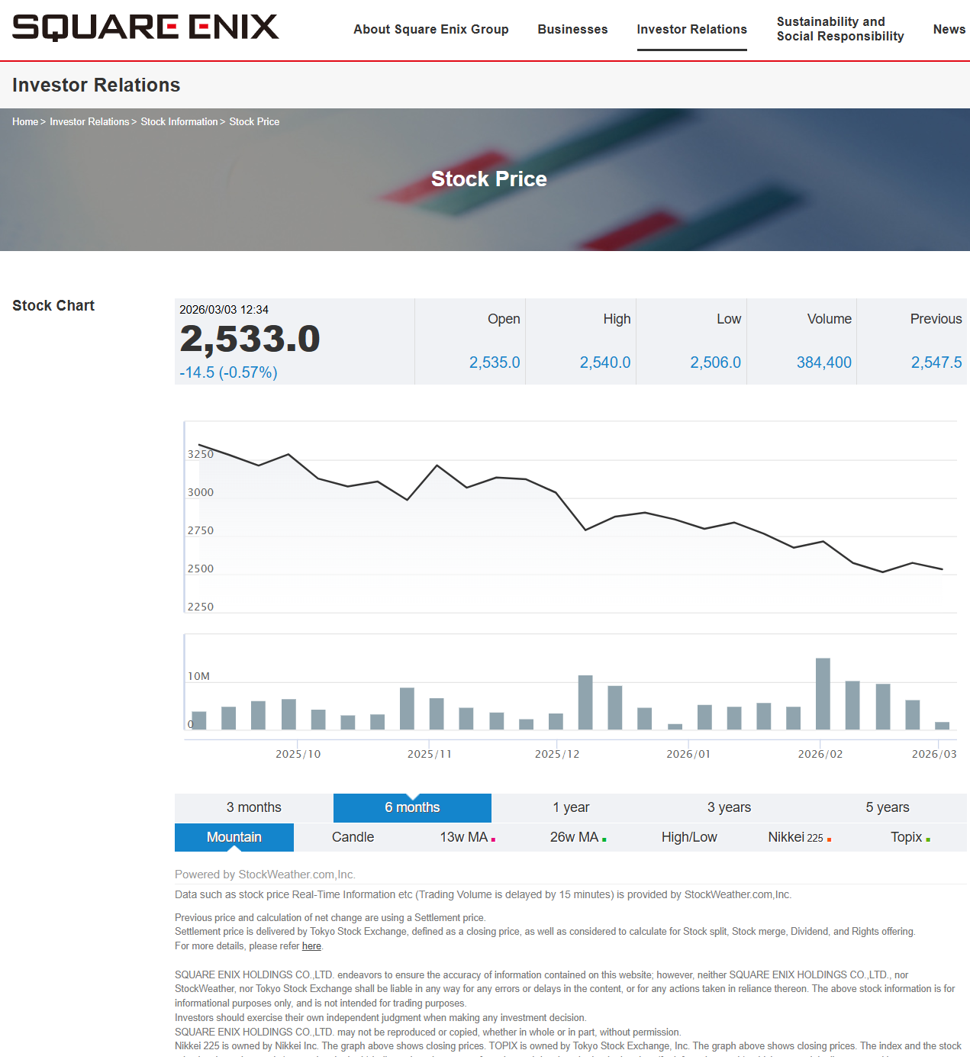Click the 3250 price axis label
The image size is (970, 1063).
click(x=201, y=454)
